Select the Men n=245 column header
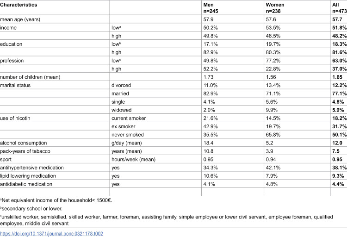 point(211,8)
